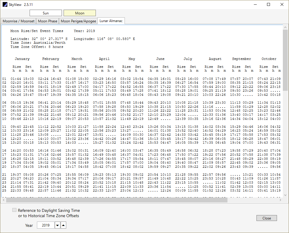Screen dimensions: 289x233
Task: Switch to the Sun section
Action: 46,13
